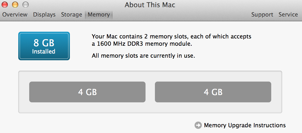Click the "All memory slots are currently in use" text

[143, 56]
